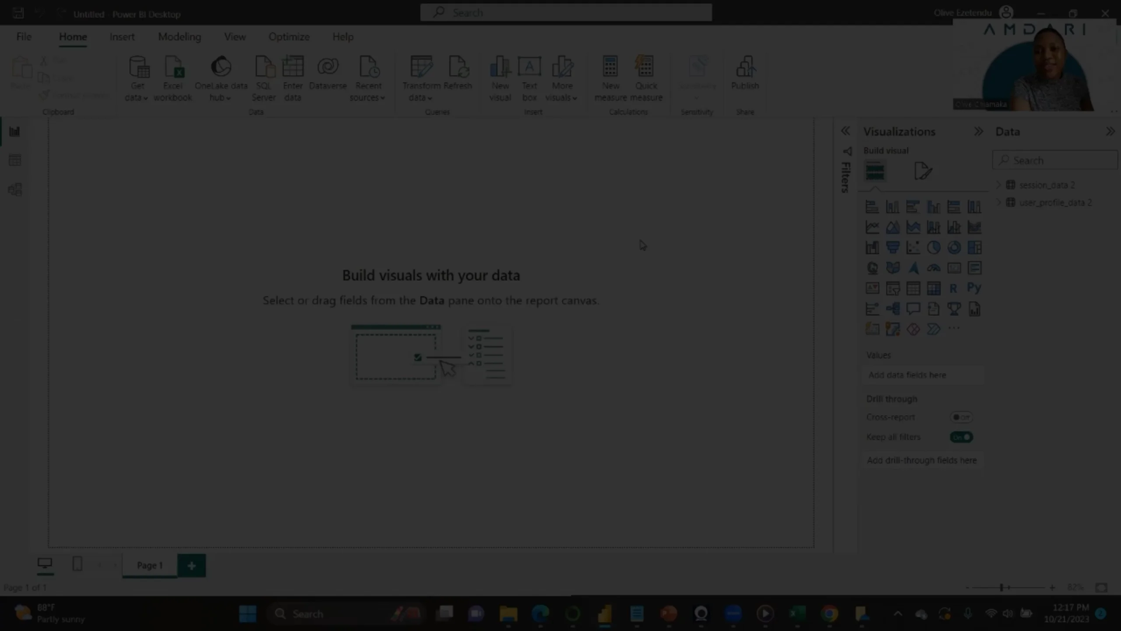Viewport: 1121px width, 631px height.
Task: Switch to Table view in sidebar
Action: 15,160
